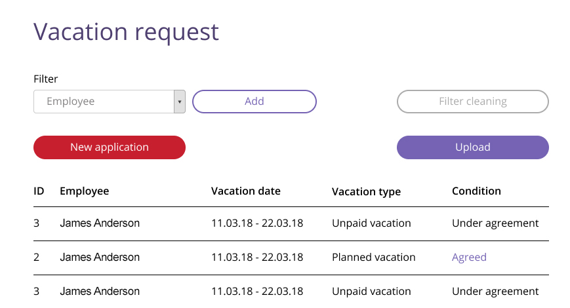The image size is (570, 308).
Task: Click the first row's Unpaid vacation cell
Action: (371, 223)
